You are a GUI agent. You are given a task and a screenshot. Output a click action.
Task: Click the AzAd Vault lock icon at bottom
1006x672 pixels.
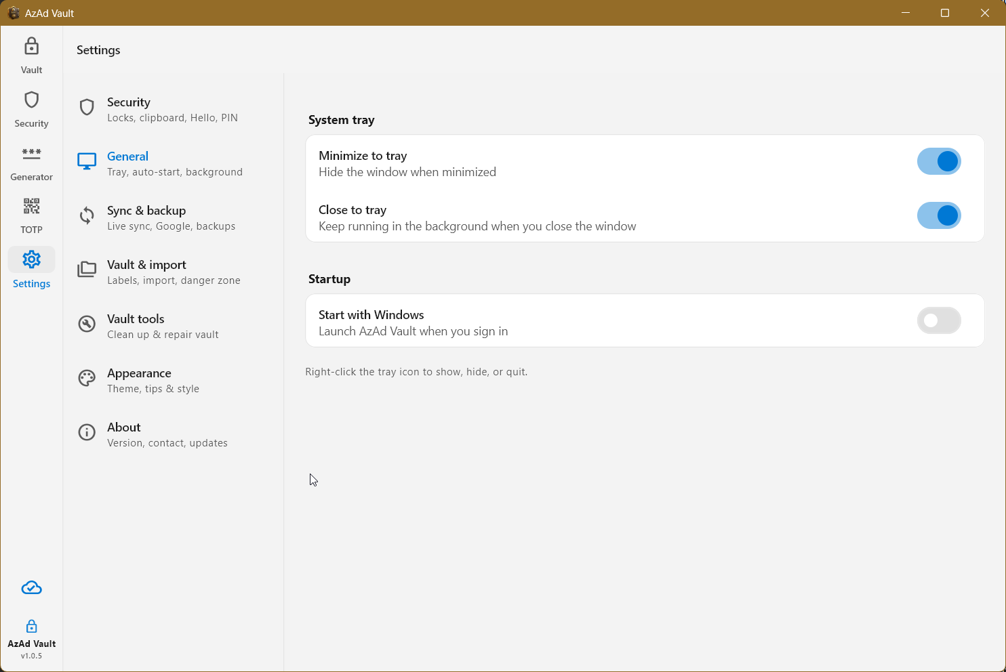point(31,626)
